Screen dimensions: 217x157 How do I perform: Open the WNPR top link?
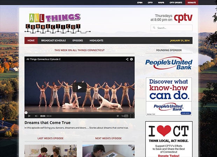161,2
